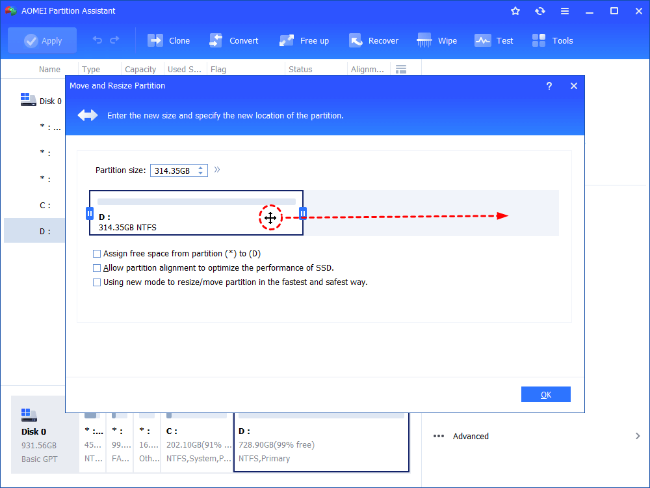Click the OK button
Screen dimensions: 650x488
click(x=545, y=395)
